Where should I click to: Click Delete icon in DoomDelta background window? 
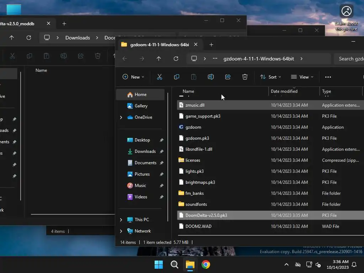[x=98, y=56]
